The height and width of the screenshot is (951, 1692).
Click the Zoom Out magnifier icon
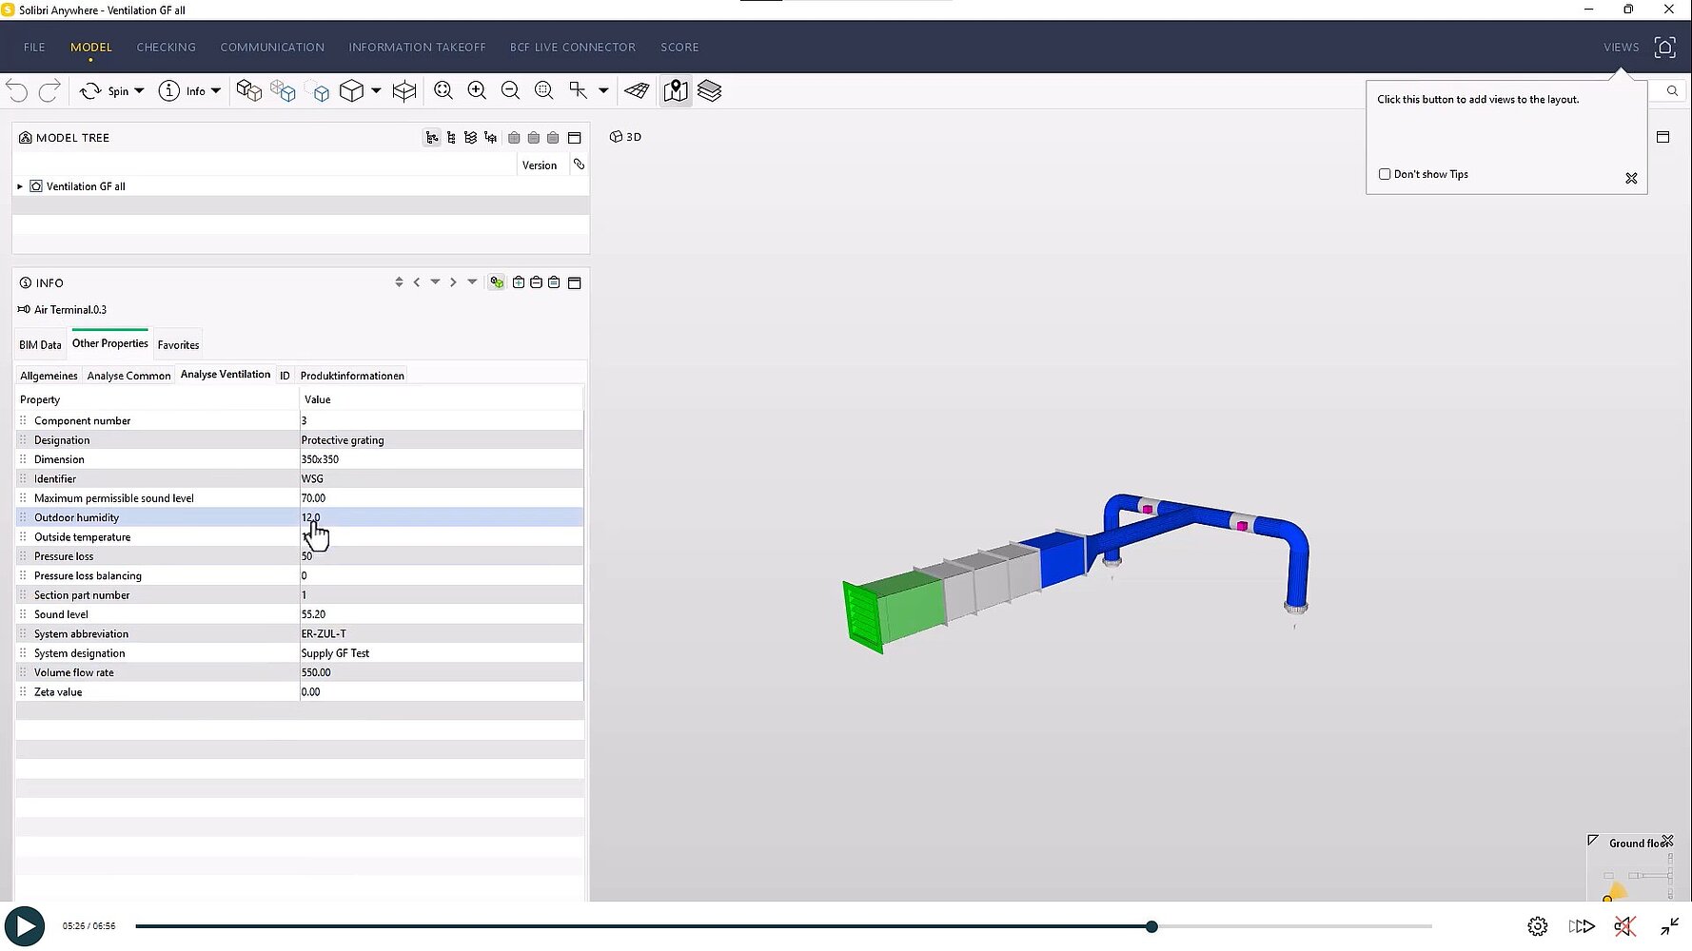coord(510,90)
